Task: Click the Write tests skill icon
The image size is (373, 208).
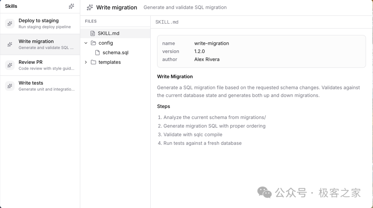Action: coord(10,86)
